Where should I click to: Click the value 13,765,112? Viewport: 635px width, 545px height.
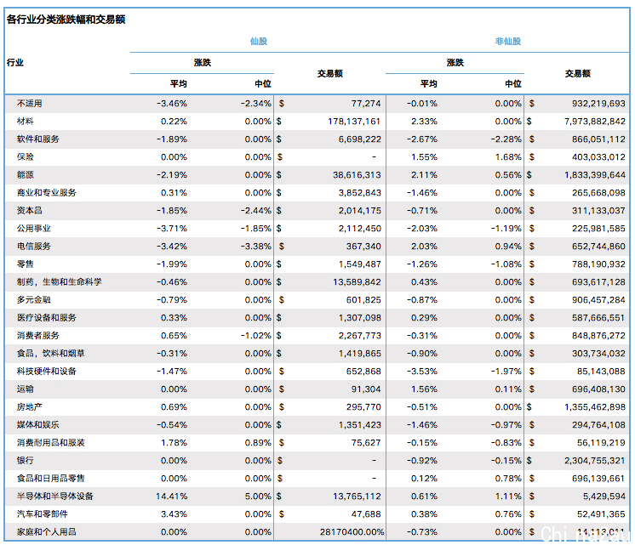[x=357, y=496]
